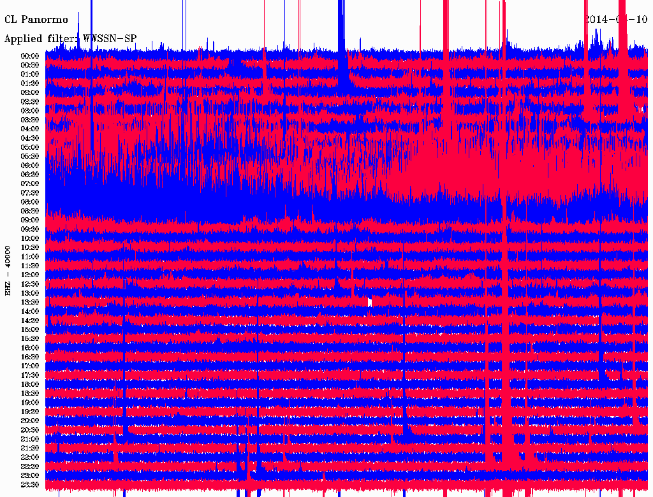Click the 20:30 time label
Screen dimensions: 653x497
point(30,430)
